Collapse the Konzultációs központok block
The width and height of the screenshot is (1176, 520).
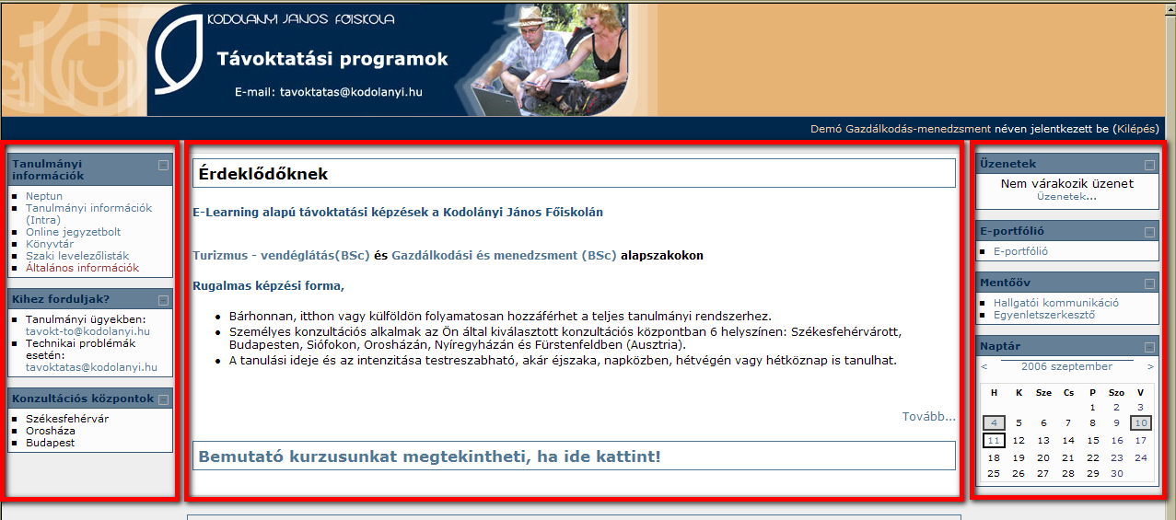[x=163, y=399]
